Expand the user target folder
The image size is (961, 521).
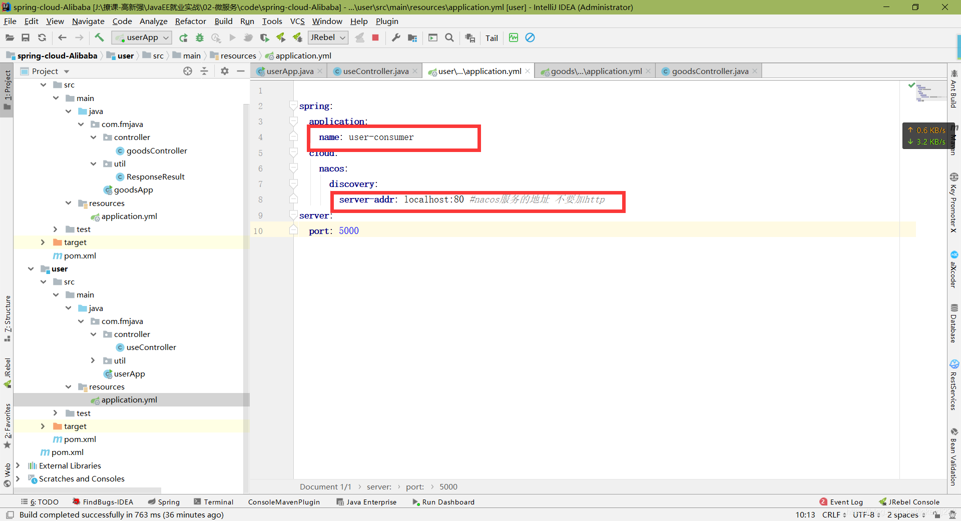point(43,426)
